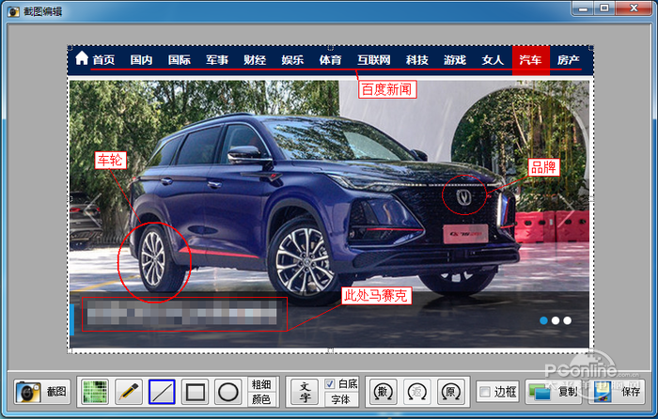The width and height of the screenshot is (658, 419).
Task: Click 房产 in the captured navigation bar
Action: (x=569, y=60)
